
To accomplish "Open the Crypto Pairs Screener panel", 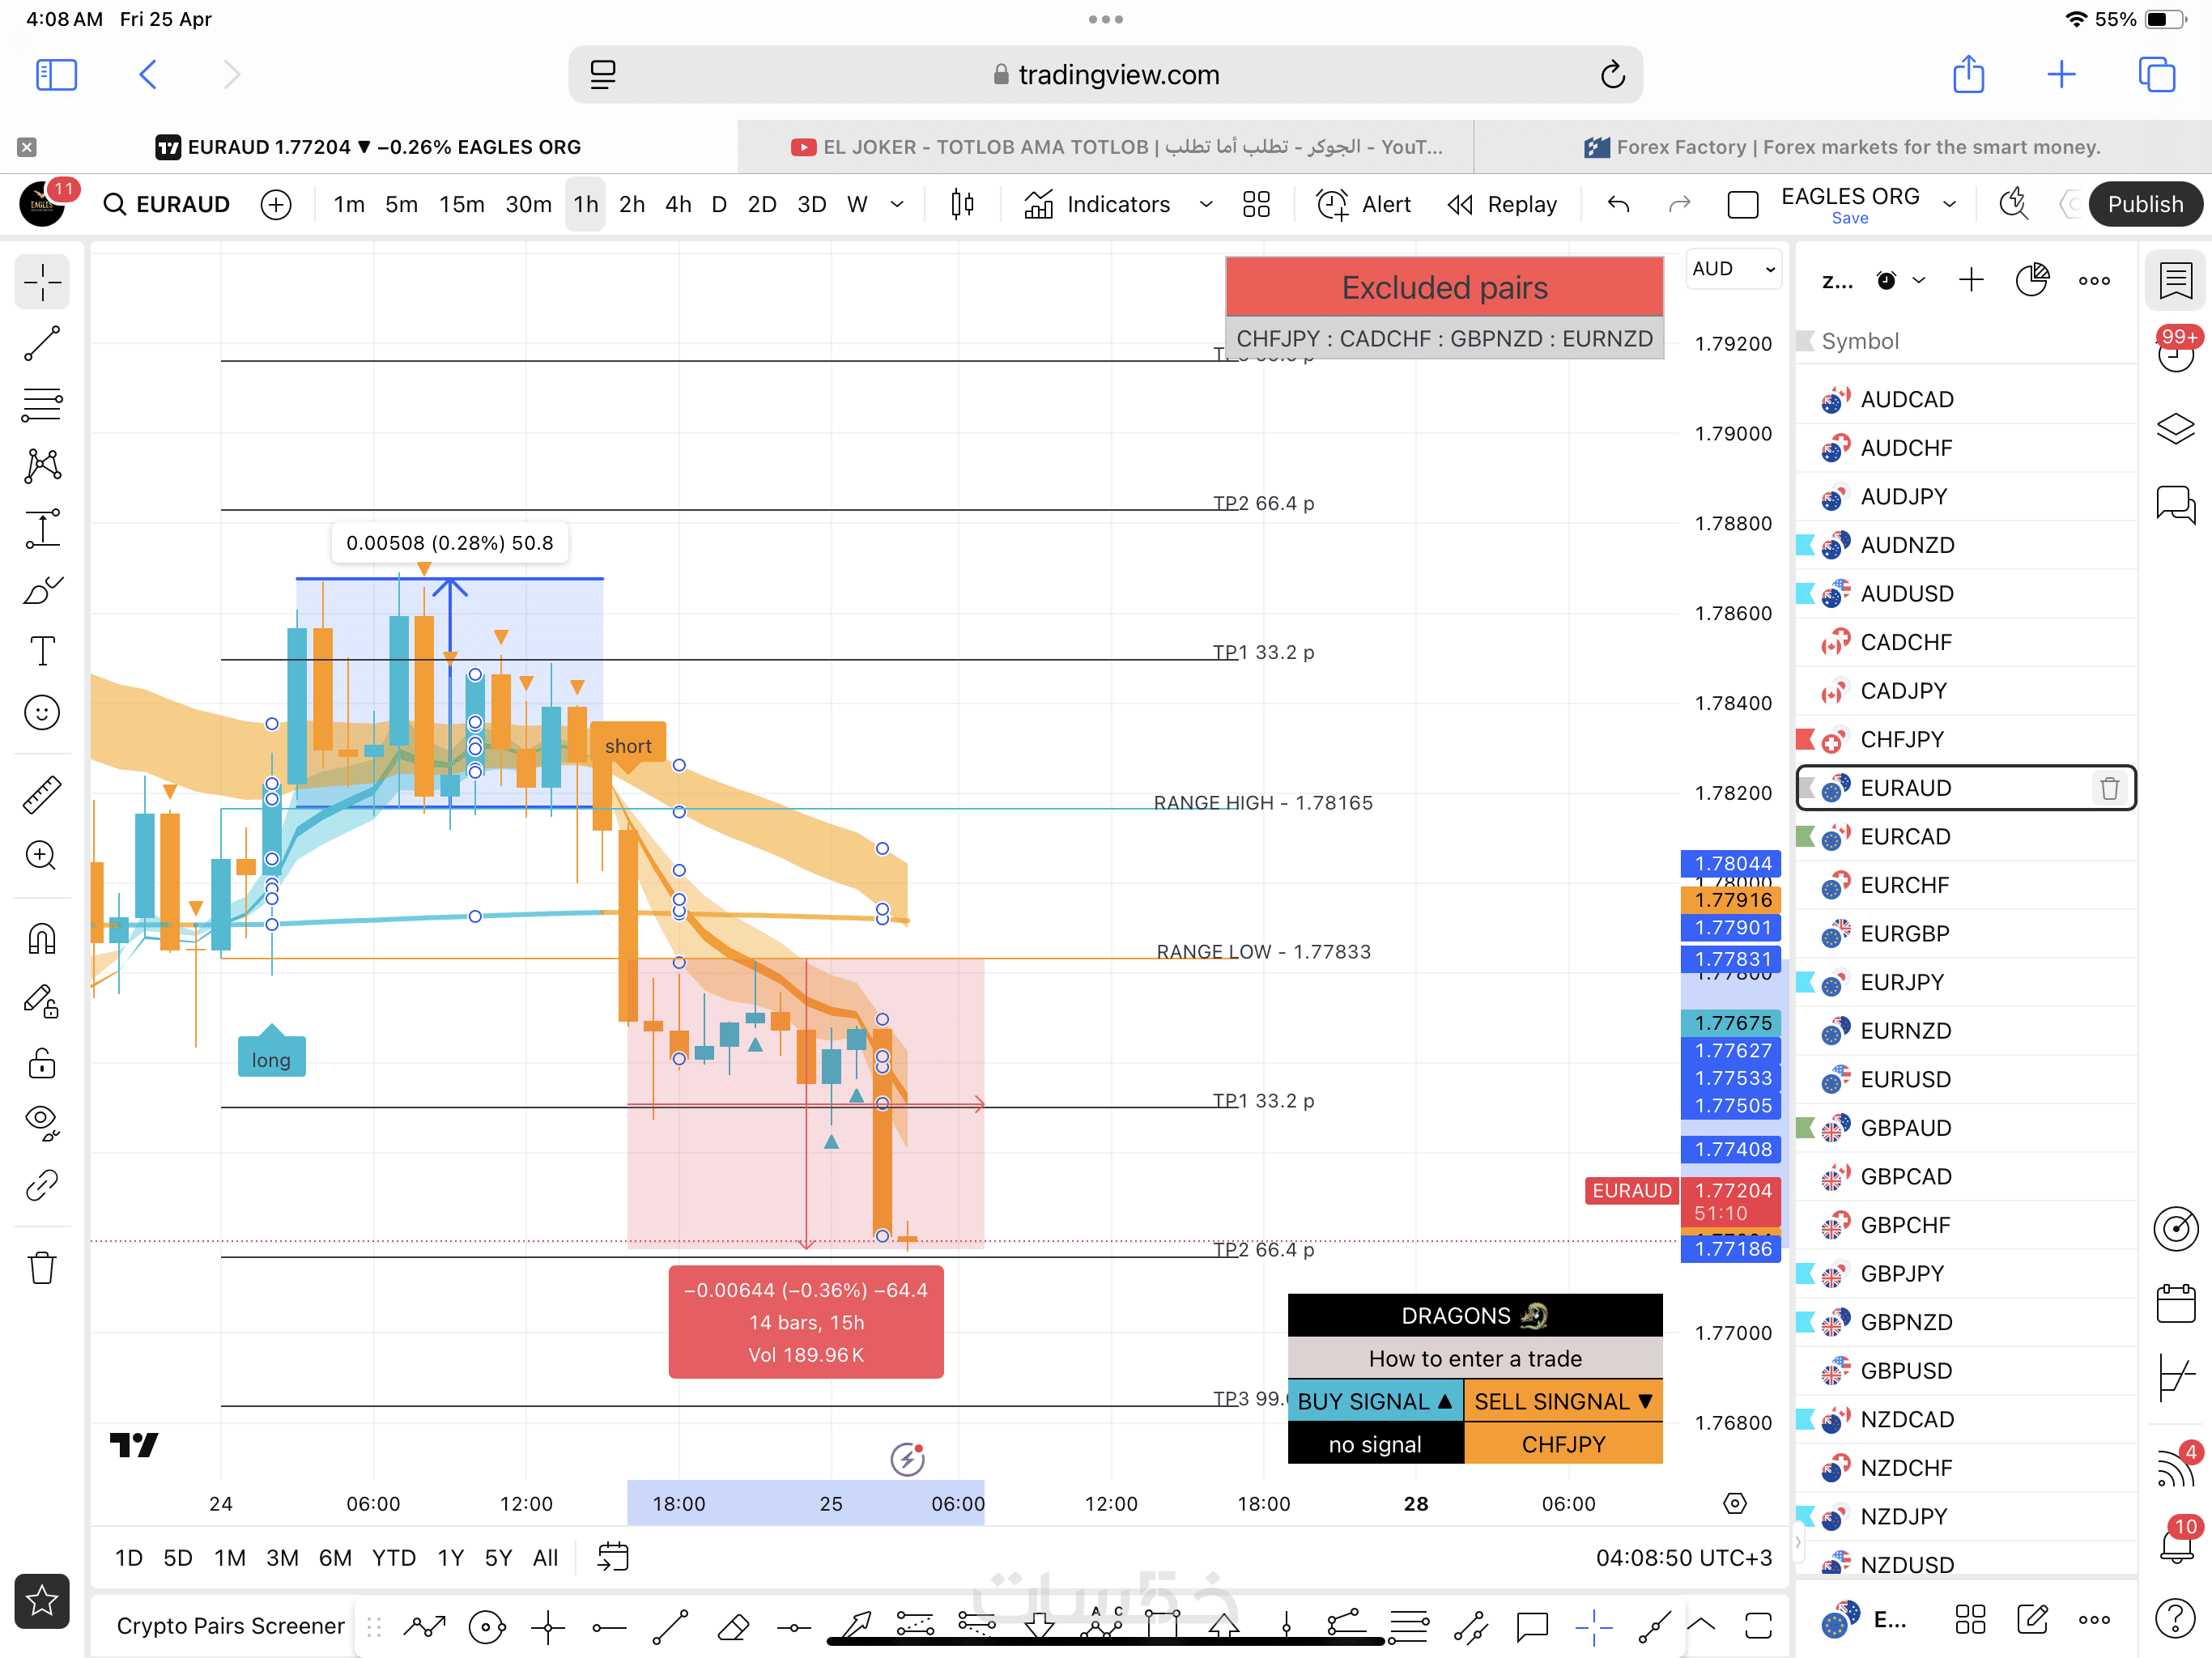I will coord(230,1625).
